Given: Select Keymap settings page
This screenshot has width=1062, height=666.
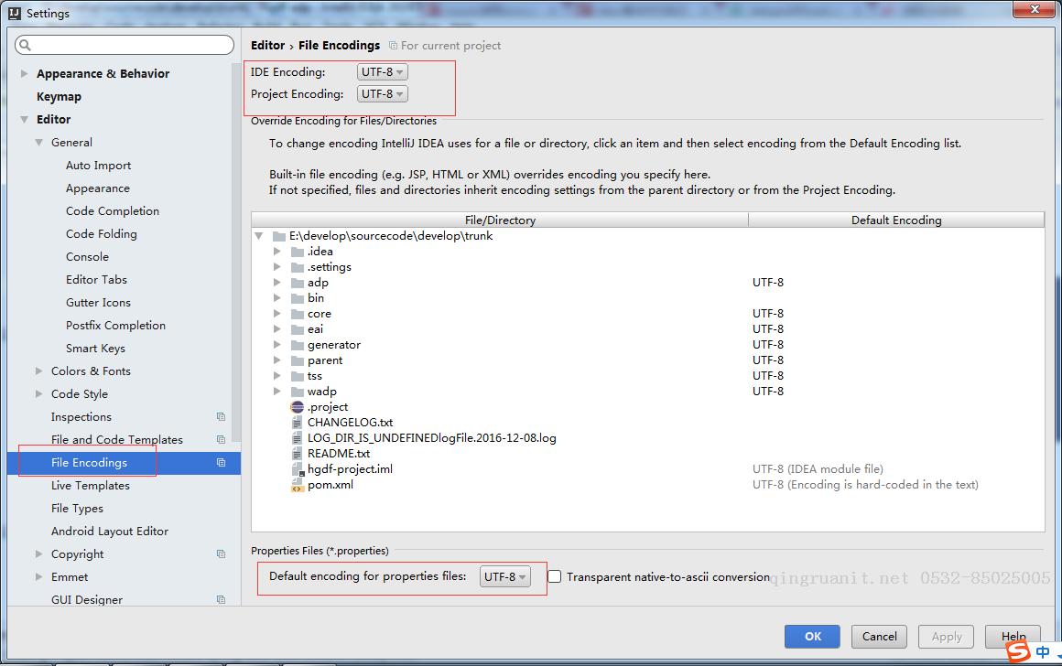Looking at the screenshot, I should coord(59,96).
